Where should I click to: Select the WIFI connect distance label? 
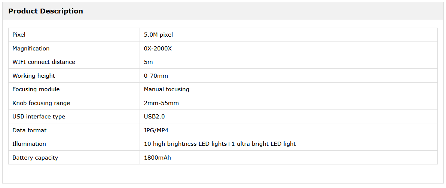44,62
